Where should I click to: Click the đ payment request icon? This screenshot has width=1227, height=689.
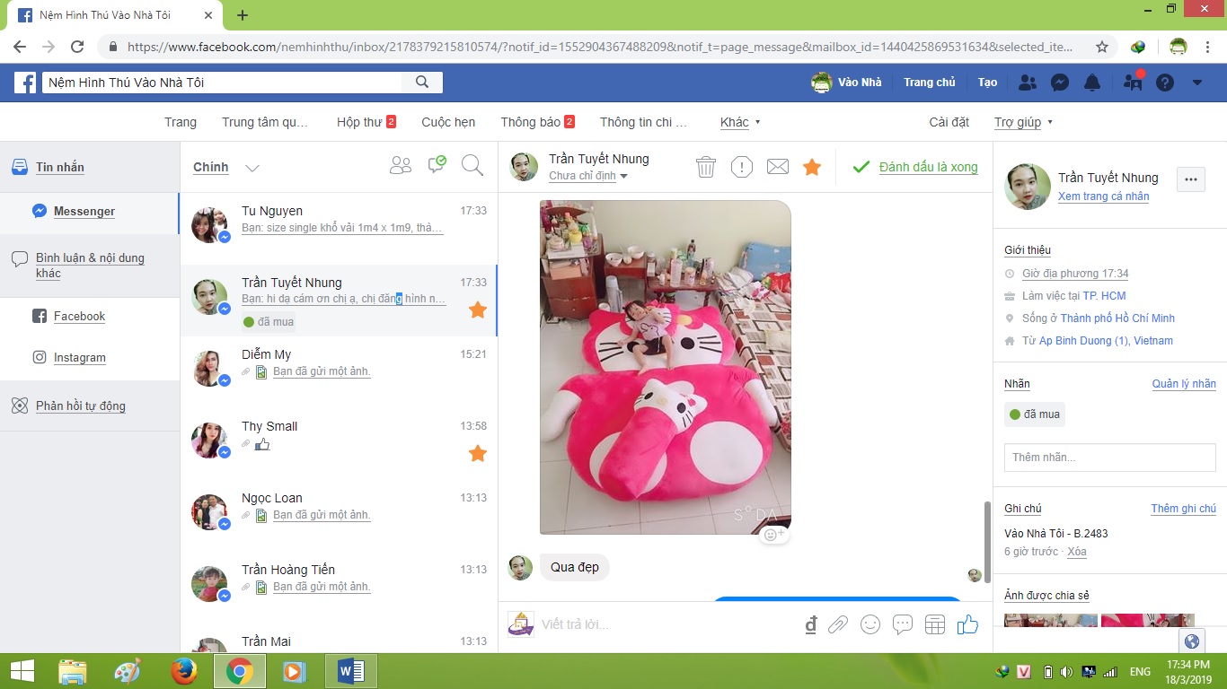pyautogui.click(x=811, y=624)
